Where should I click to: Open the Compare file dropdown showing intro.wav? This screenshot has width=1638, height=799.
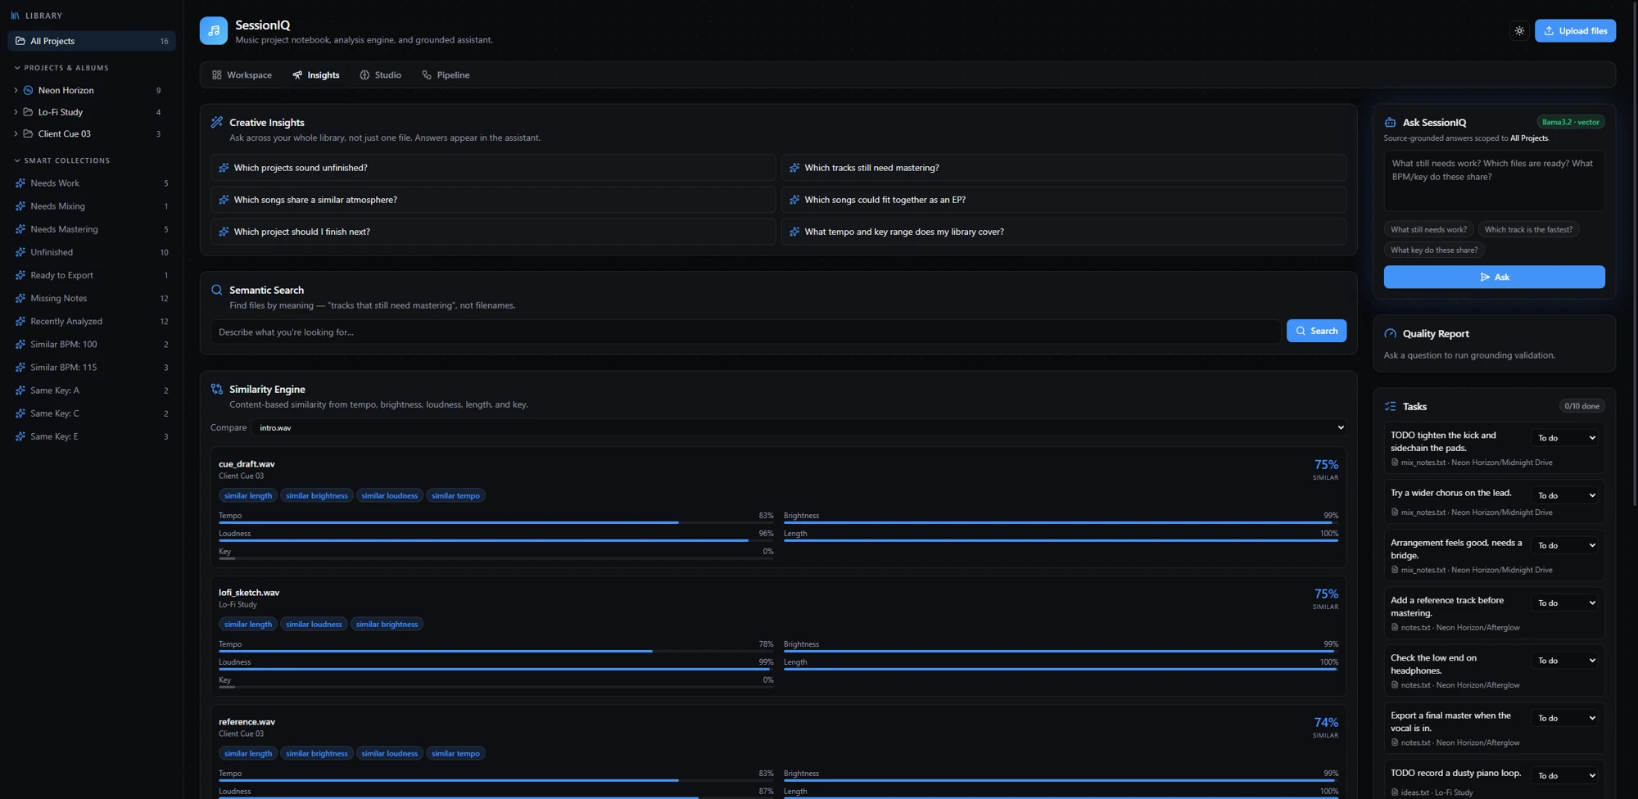point(800,427)
